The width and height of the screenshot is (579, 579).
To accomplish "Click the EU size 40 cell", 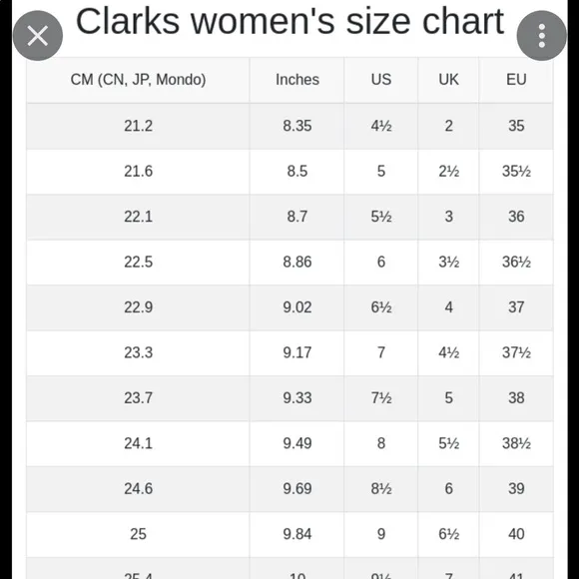I will click(516, 534).
